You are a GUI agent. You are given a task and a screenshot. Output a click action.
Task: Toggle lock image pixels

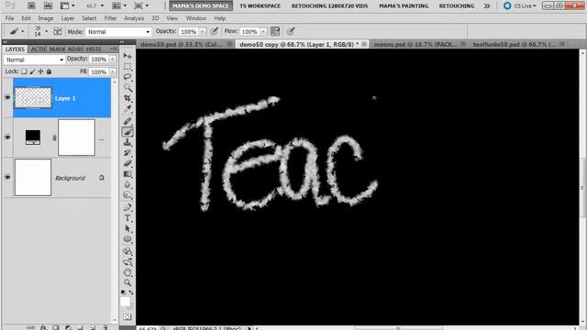pos(32,71)
